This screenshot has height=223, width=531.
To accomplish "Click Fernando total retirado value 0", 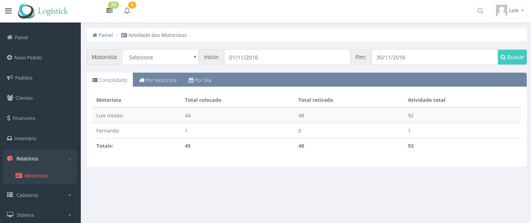I will coord(299,131).
